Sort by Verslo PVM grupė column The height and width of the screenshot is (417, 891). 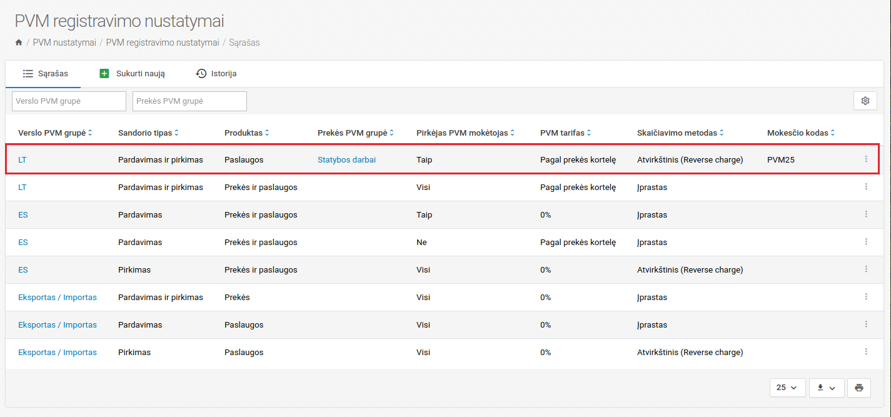click(x=55, y=133)
